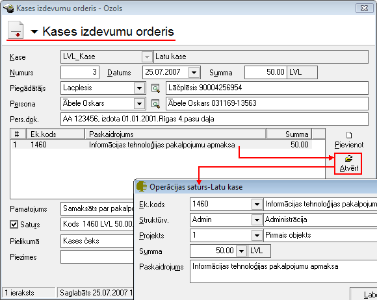Expand the Piegādātājs Lacplesis dropdown

tap(139, 88)
